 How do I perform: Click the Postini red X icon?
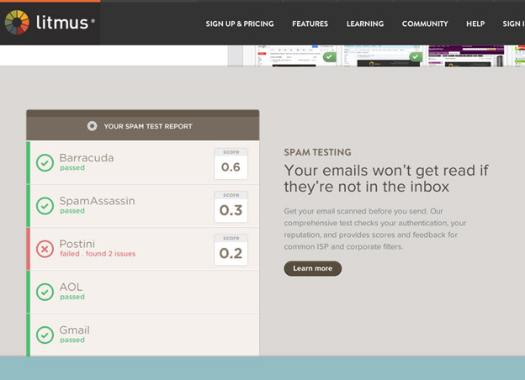point(45,249)
